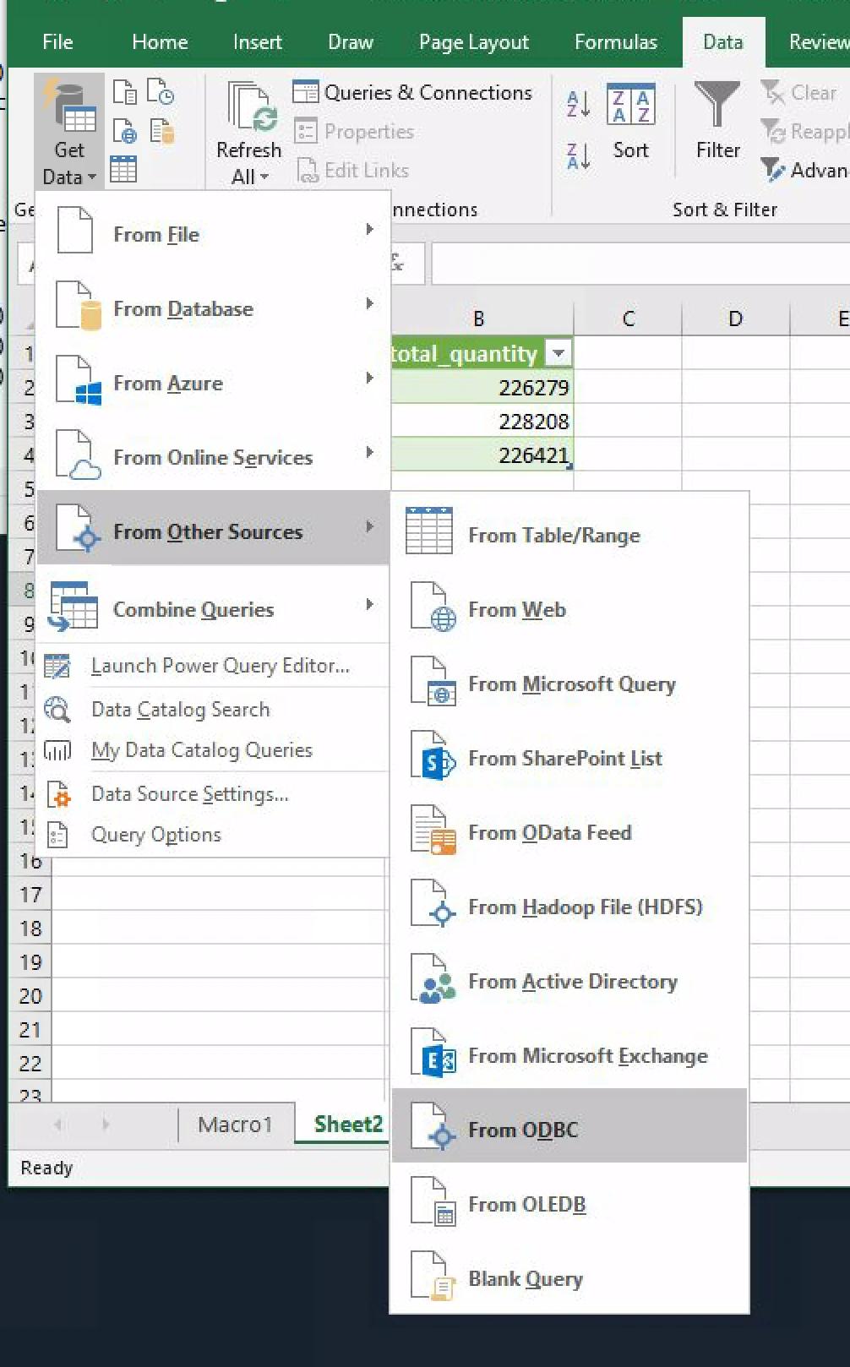The image size is (850, 1367).
Task: Click the From Web globe ribbon icon
Action: 124,131
